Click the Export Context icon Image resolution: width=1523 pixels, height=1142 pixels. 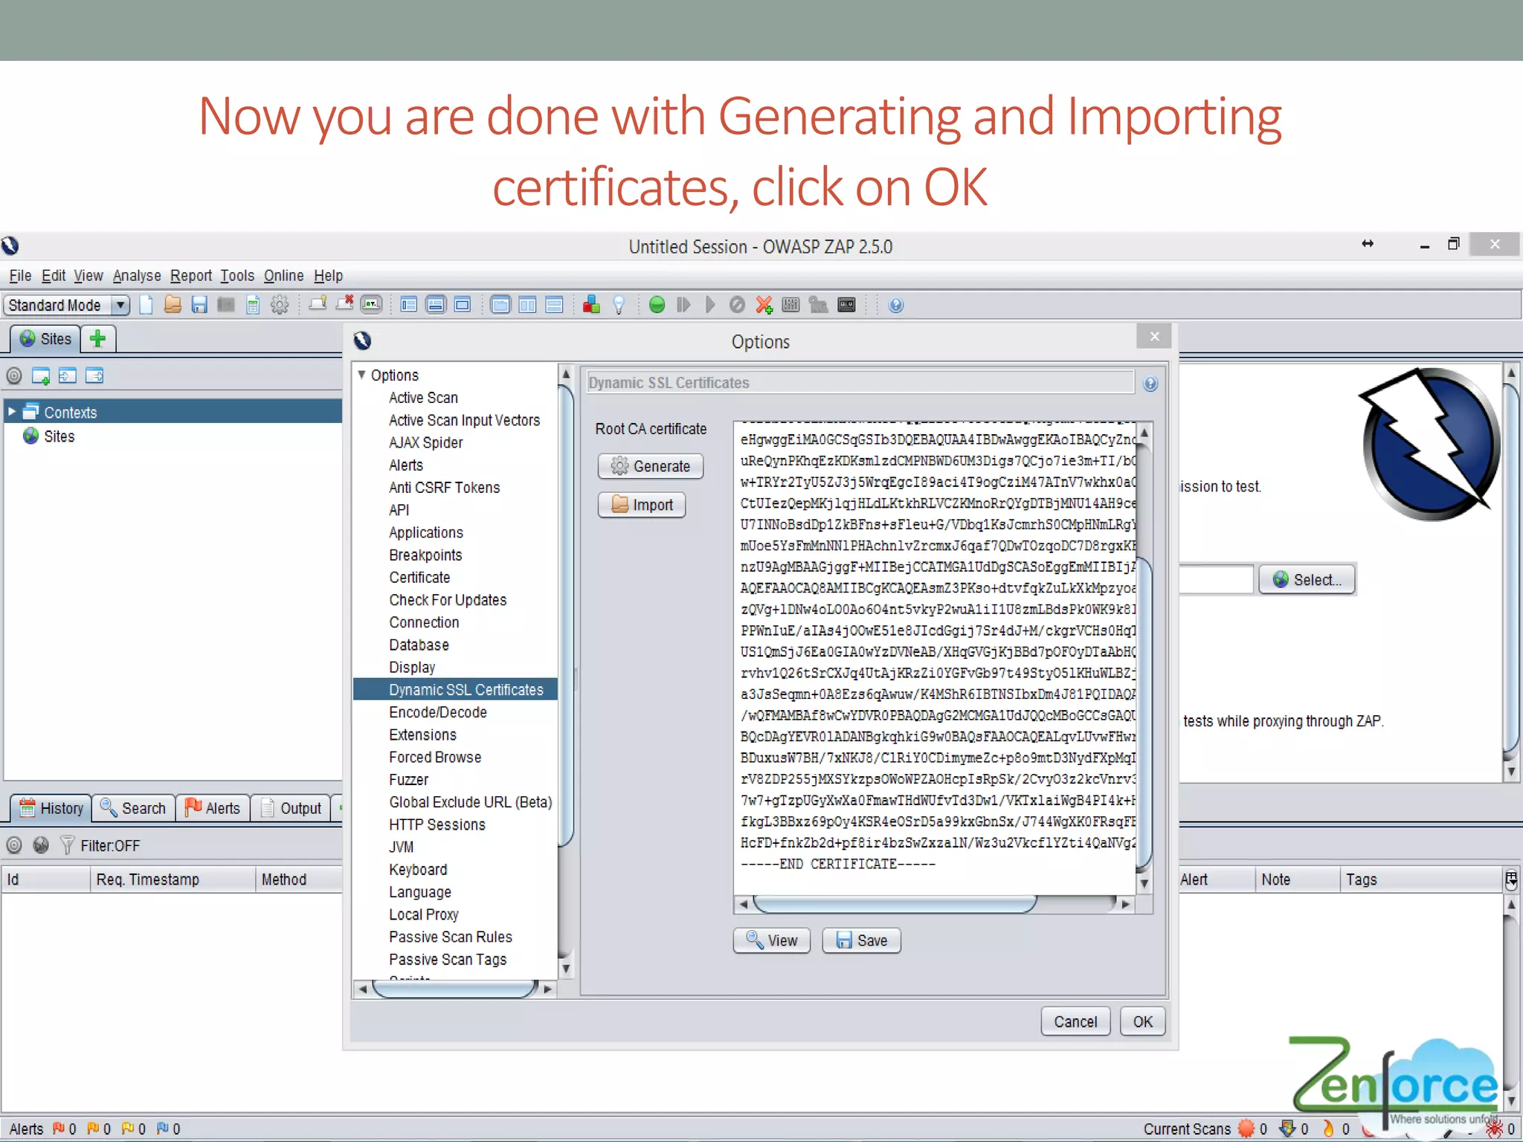point(94,376)
